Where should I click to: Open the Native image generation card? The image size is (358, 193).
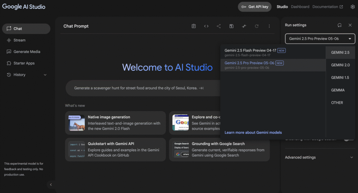115,123
